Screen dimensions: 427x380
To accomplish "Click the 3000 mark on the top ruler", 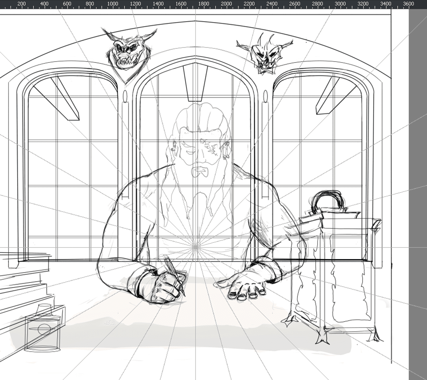I will click(340, 4).
